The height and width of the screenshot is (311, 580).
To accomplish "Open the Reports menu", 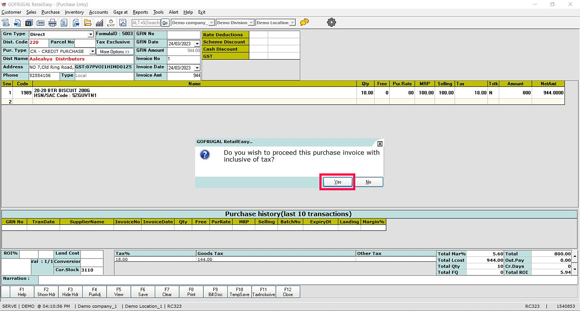I will [140, 12].
